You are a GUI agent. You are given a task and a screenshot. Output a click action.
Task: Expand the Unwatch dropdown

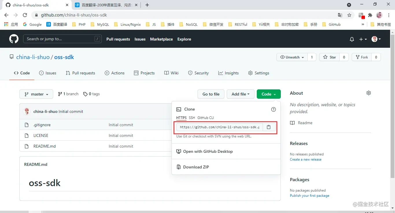click(x=292, y=57)
